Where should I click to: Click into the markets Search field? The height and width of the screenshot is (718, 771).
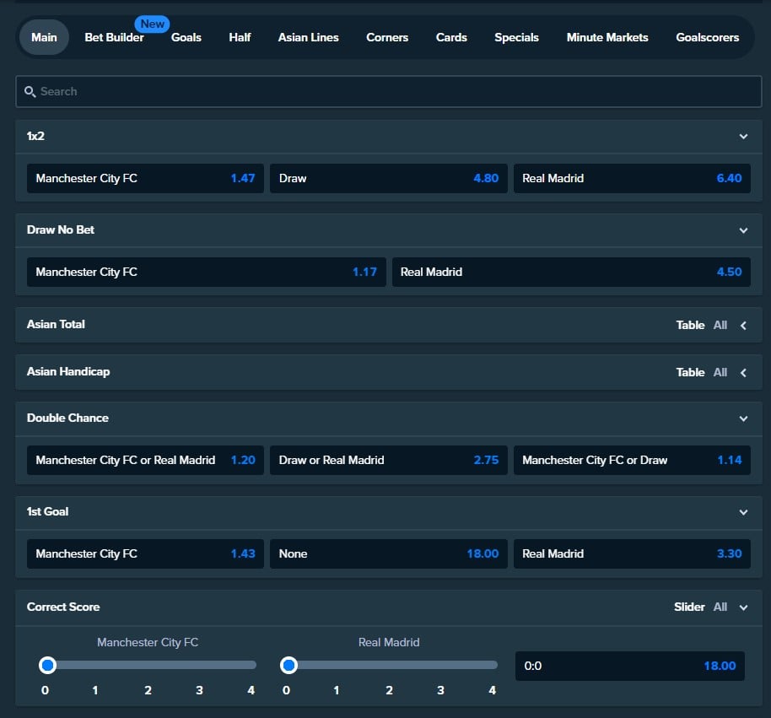coord(388,91)
